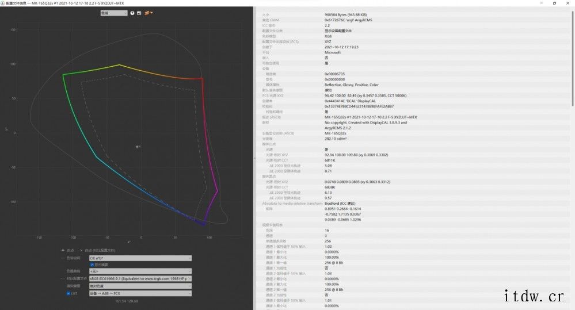The height and width of the screenshot is (310, 575).
Task: Select the matrix row '-0.7502 1.7135 0.0367'
Action: (342, 215)
